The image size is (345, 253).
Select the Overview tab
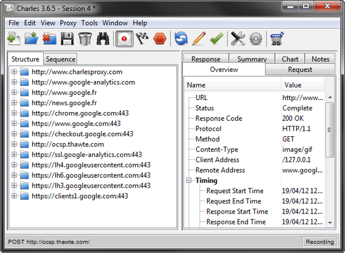pyautogui.click(x=224, y=69)
